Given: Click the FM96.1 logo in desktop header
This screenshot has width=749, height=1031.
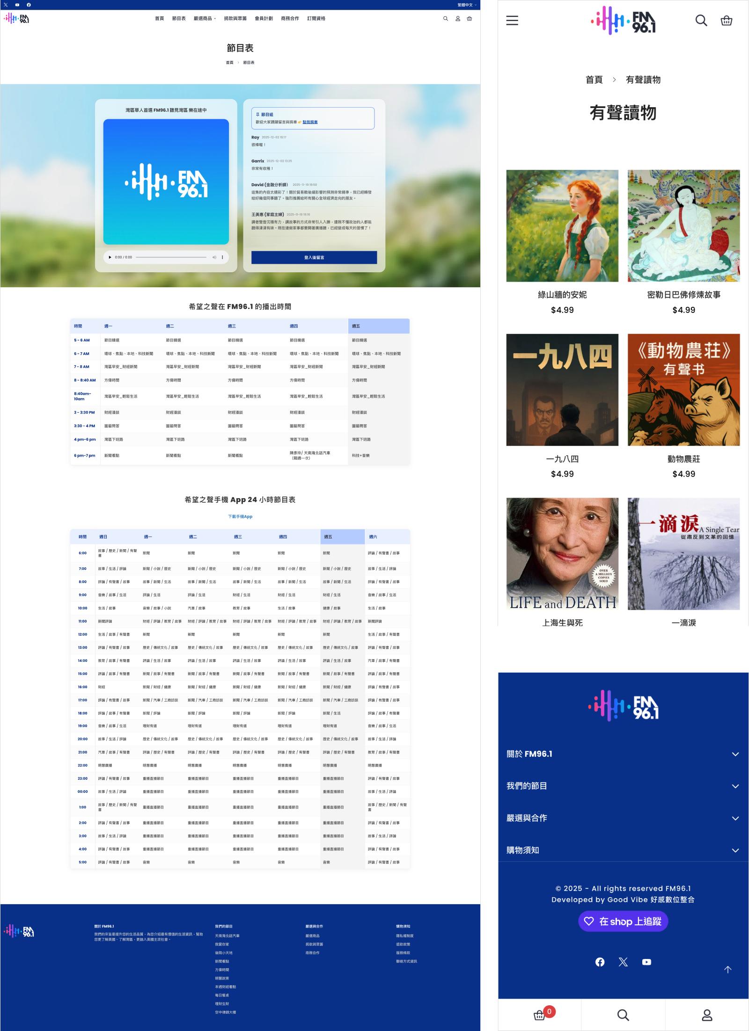Looking at the screenshot, I should (x=17, y=18).
